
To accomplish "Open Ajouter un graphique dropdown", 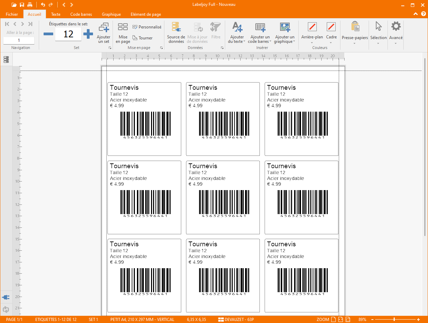I will [285, 33].
